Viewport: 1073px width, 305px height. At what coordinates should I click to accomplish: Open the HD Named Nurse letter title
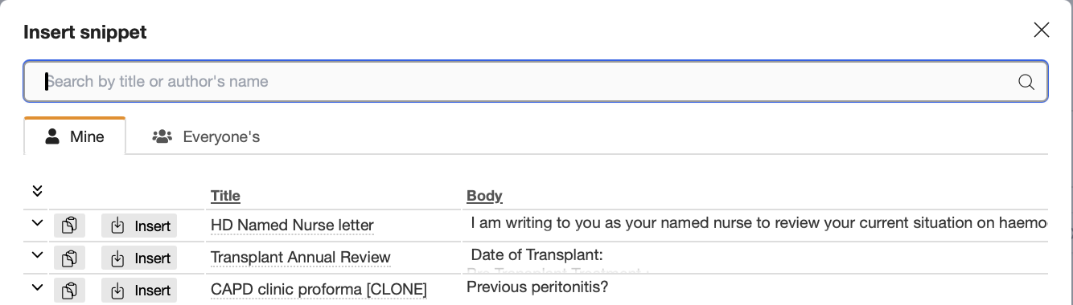click(292, 226)
